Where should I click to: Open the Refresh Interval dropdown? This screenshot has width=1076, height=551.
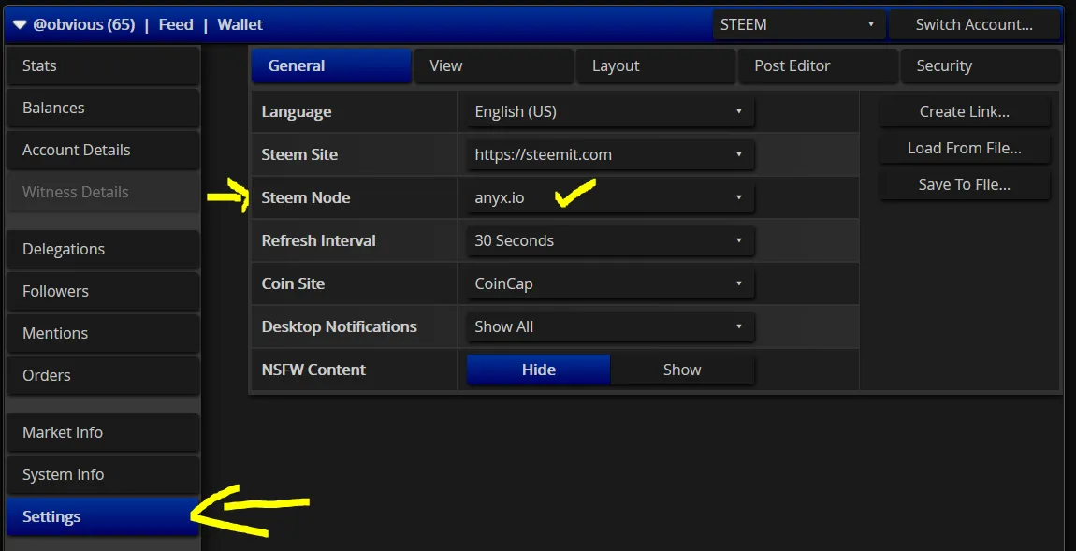610,240
